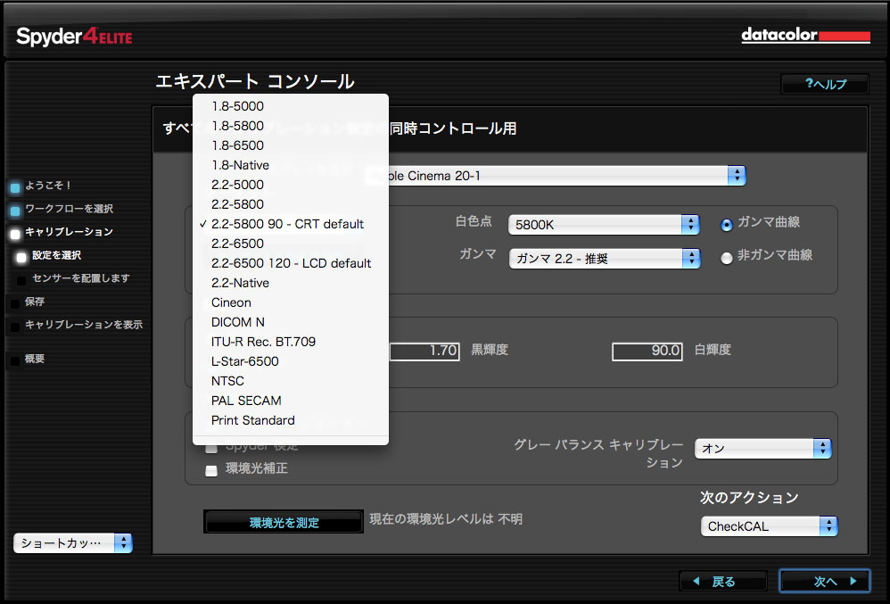The height and width of the screenshot is (604, 890).
Task: Open the グレーバランス キャリブレーション dropdown
Action: tap(763, 449)
